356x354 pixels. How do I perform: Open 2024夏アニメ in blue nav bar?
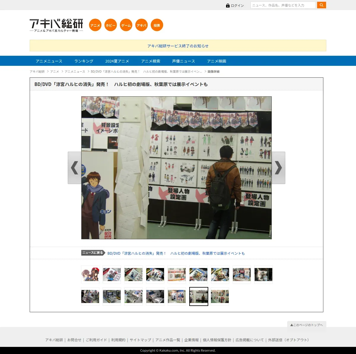click(117, 61)
